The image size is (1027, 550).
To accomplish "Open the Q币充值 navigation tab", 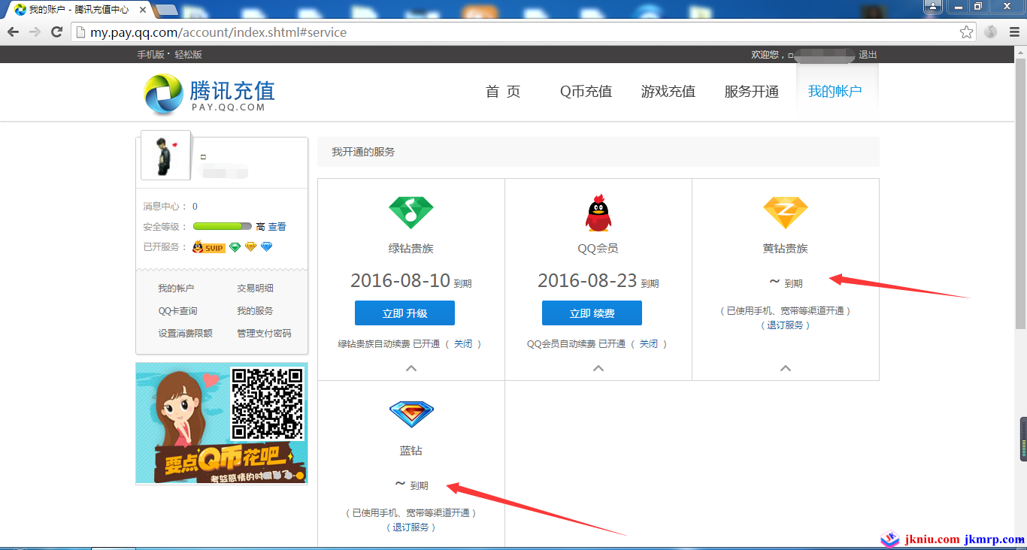I will tap(586, 92).
